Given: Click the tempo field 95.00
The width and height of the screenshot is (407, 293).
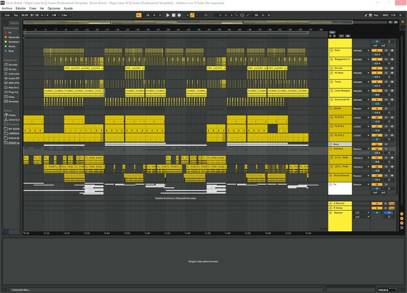Looking at the screenshot, I should coord(25,15).
